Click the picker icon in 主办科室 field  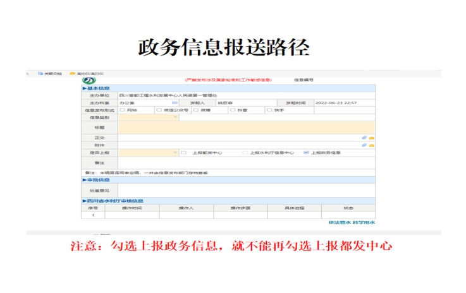click(x=175, y=102)
